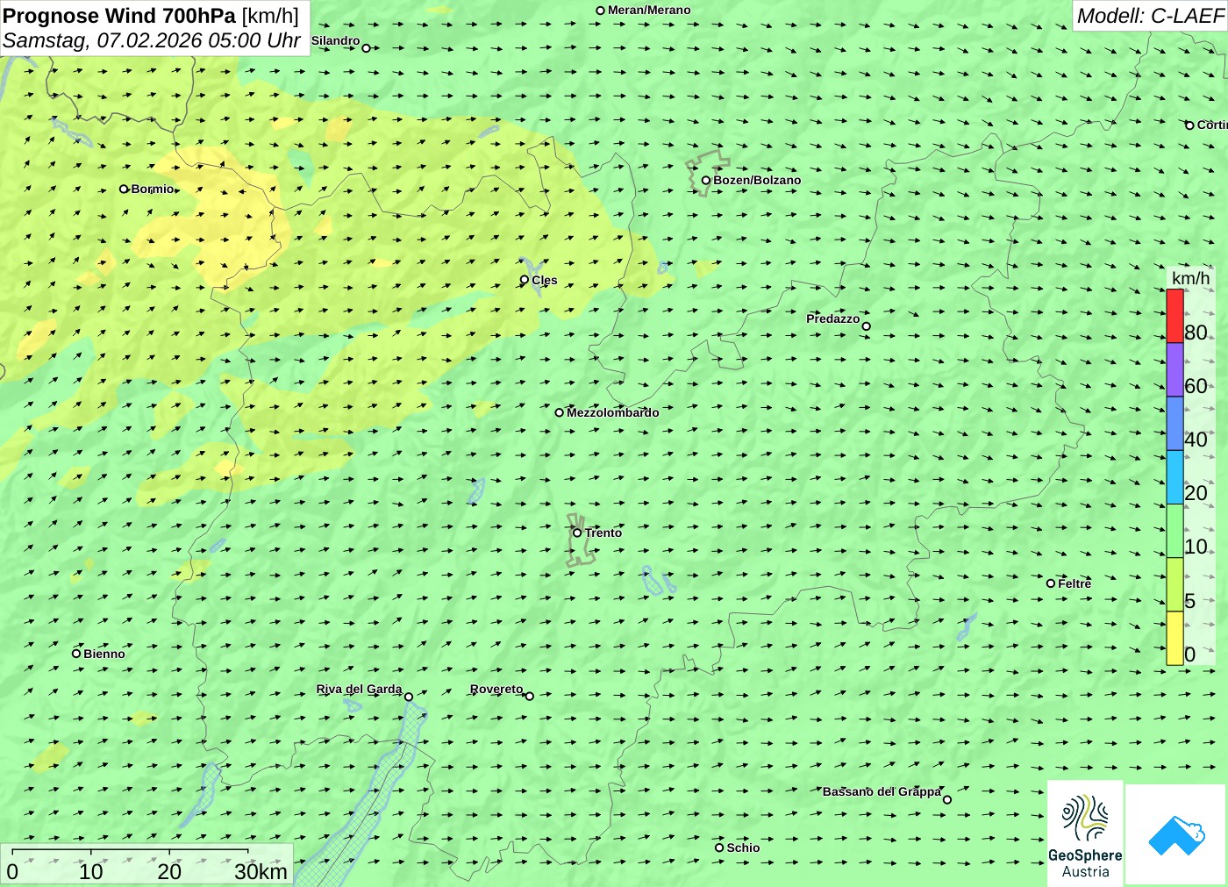Click the yellow 0 km/h legend swatch
Image resolution: width=1228 pixels, height=887 pixels.
[x=1174, y=638]
